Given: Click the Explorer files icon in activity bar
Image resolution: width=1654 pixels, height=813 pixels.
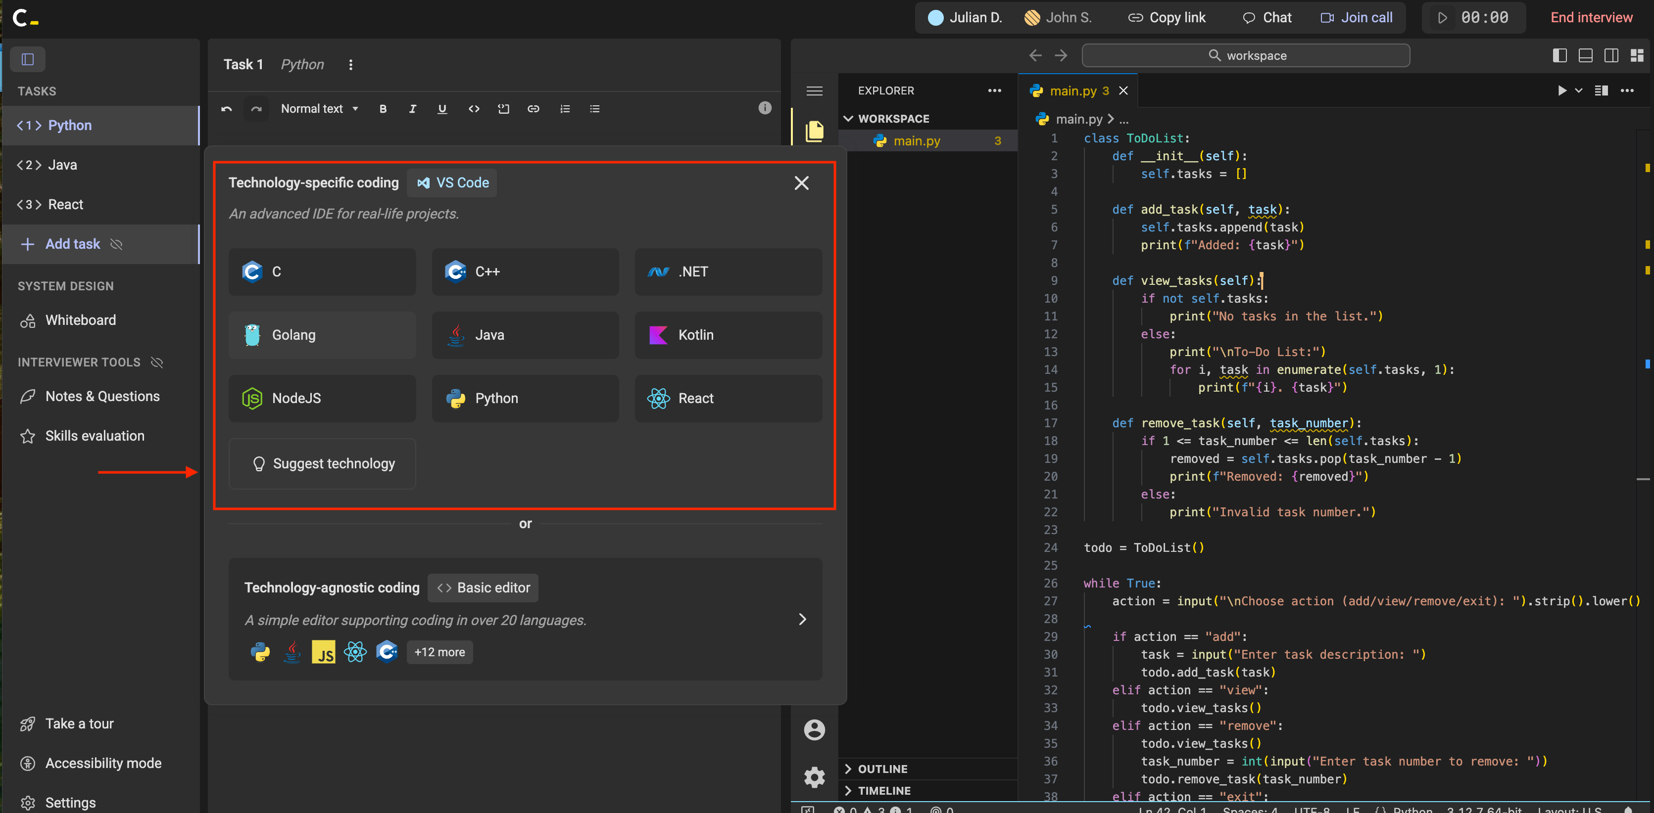Looking at the screenshot, I should pyautogui.click(x=814, y=131).
